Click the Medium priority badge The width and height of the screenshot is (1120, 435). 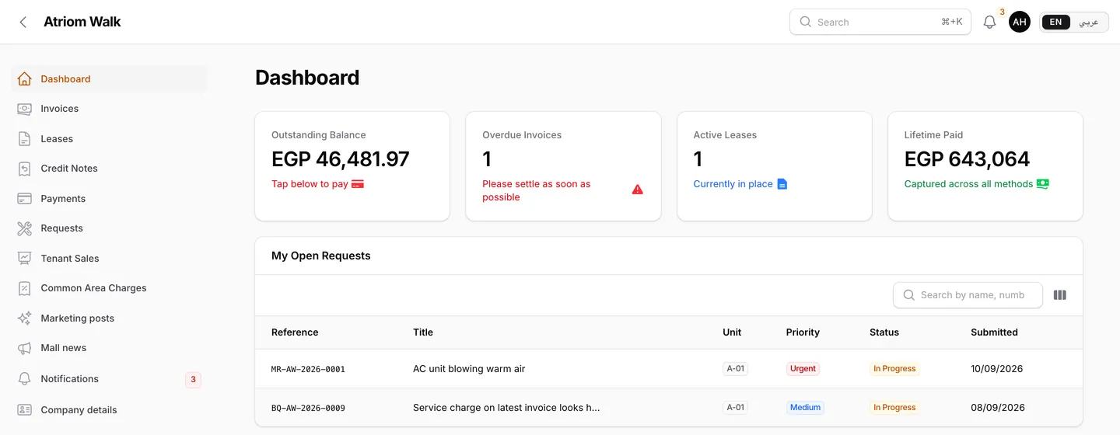click(805, 408)
